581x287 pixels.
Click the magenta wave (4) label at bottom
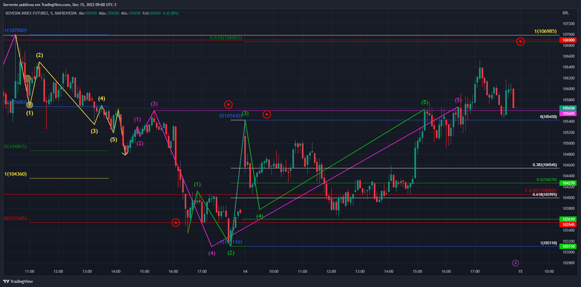coord(212,253)
